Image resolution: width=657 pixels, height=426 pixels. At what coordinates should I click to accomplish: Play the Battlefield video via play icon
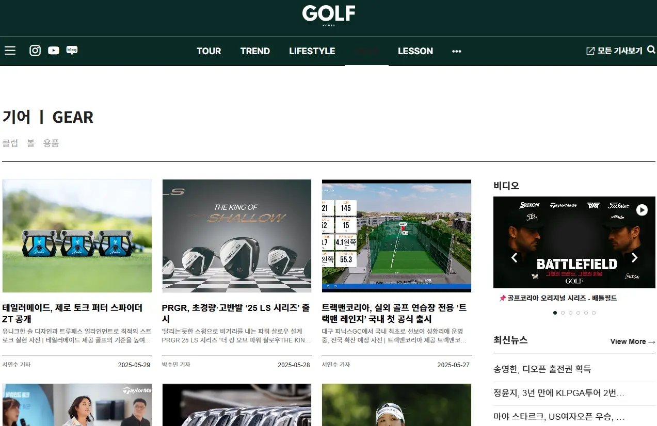tap(642, 210)
